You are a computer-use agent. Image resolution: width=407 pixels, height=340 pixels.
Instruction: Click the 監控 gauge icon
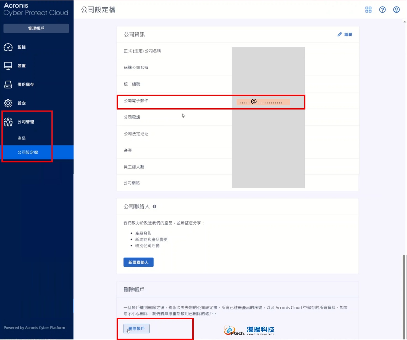[8, 47]
